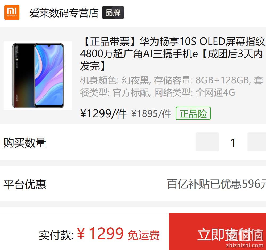The image size is (266, 250).
Task: Open the 百亿补贴已优惠596元 discount details
Action: point(217,184)
